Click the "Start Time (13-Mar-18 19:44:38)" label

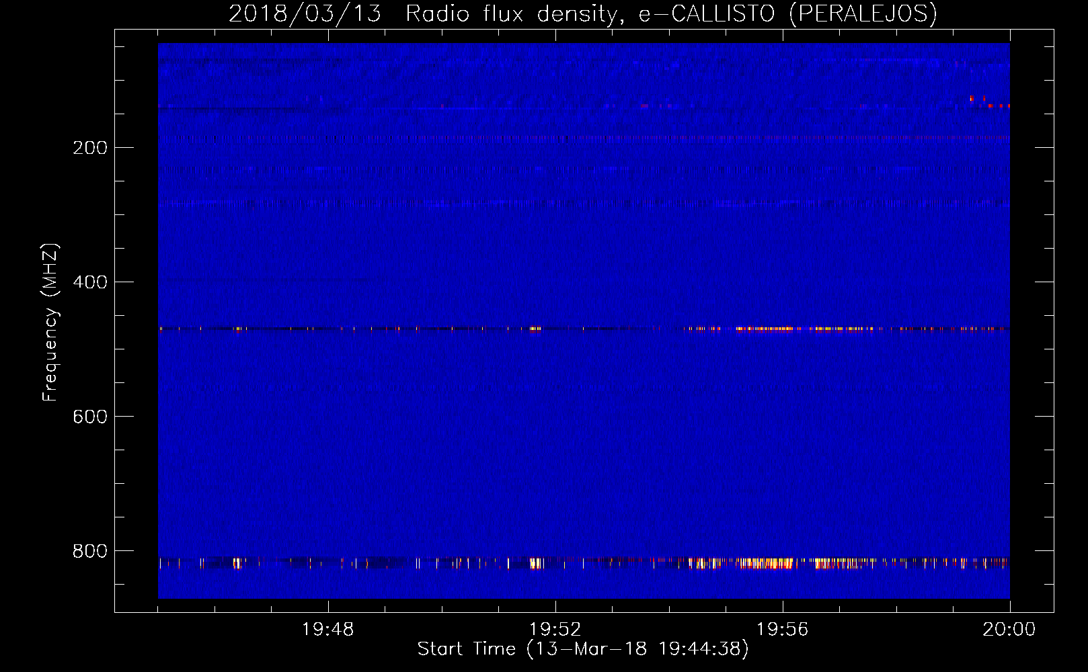(x=583, y=649)
